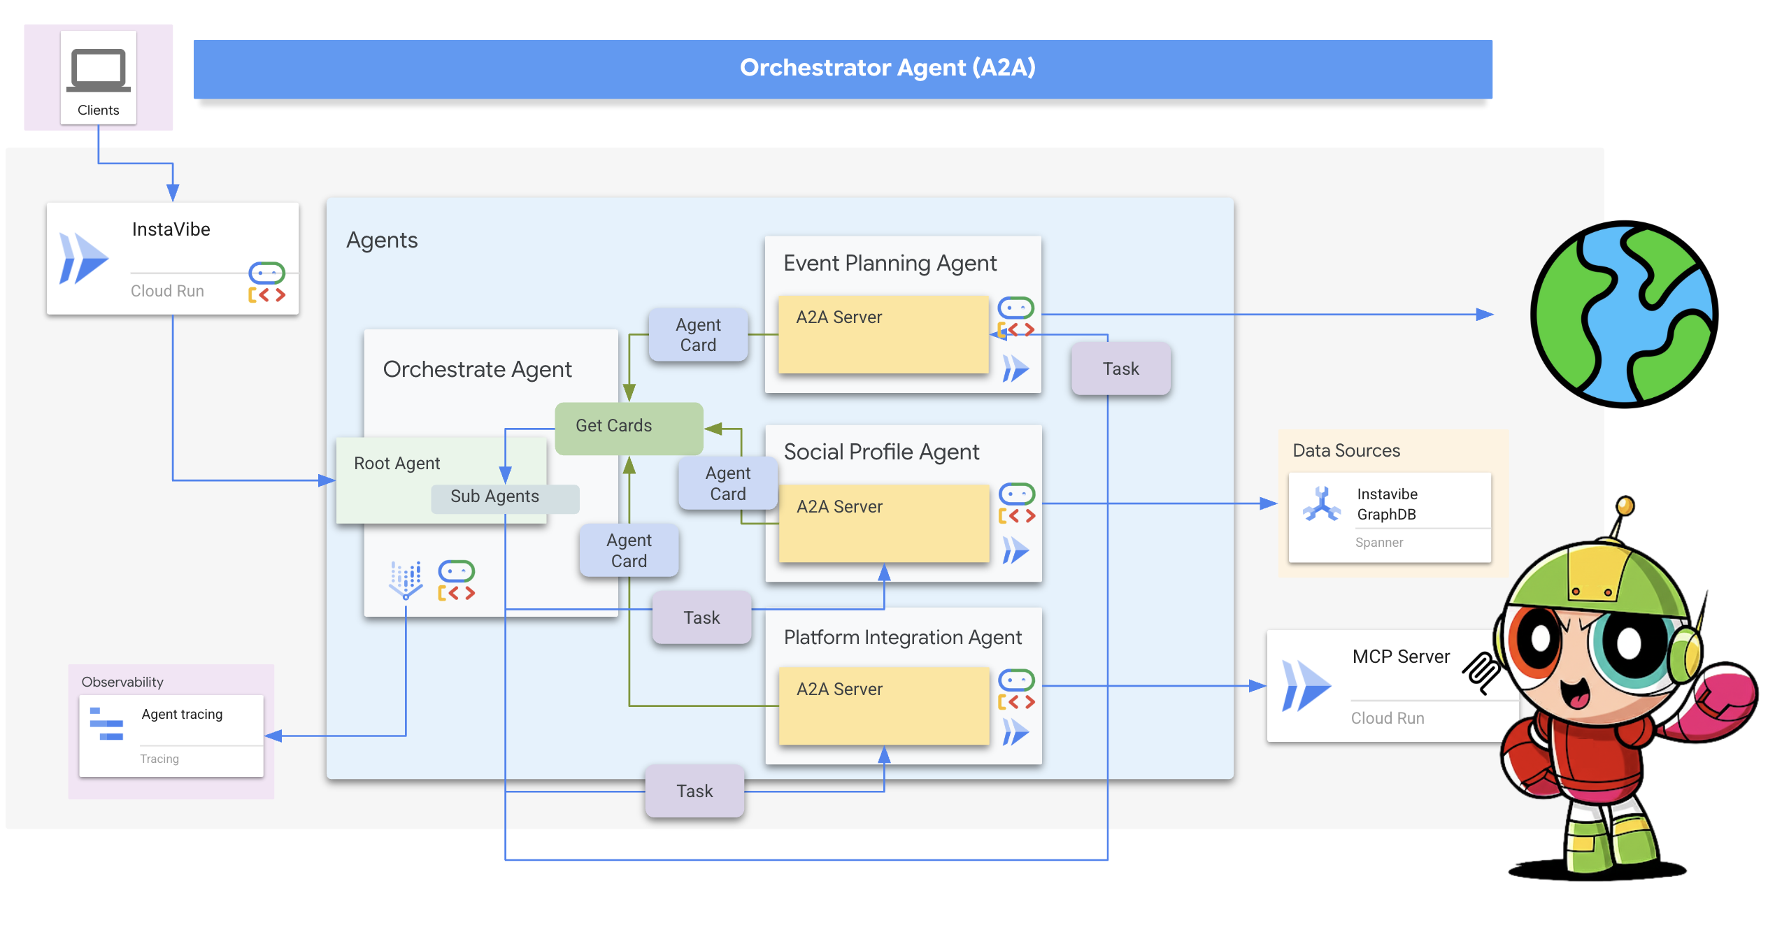Click the MCP Server Cloud Run icon
This screenshot has width=1768, height=930.
click(1305, 686)
